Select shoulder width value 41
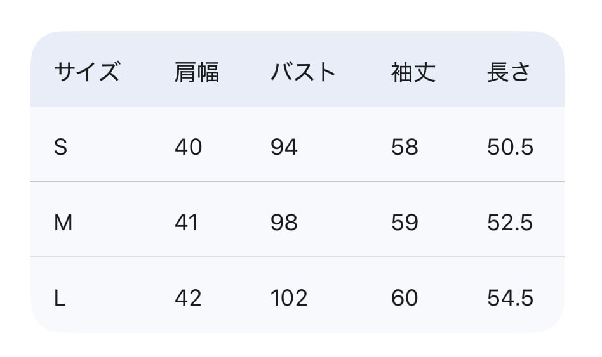This screenshot has width=602, height=357. [x=187, y=223]
